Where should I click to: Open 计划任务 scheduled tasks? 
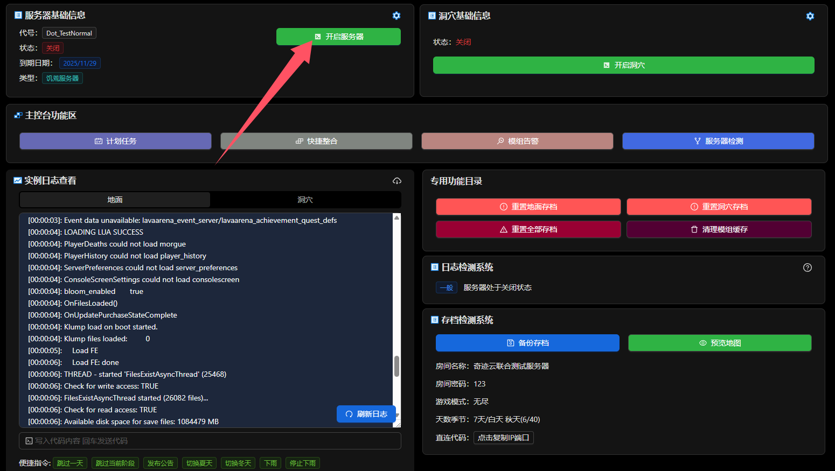tap(115, 141)
